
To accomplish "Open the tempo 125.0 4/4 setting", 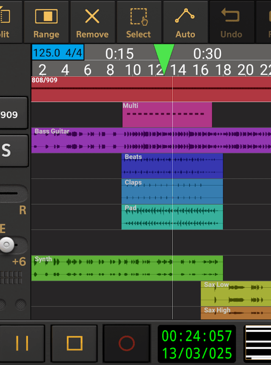I will pos(58,53).
